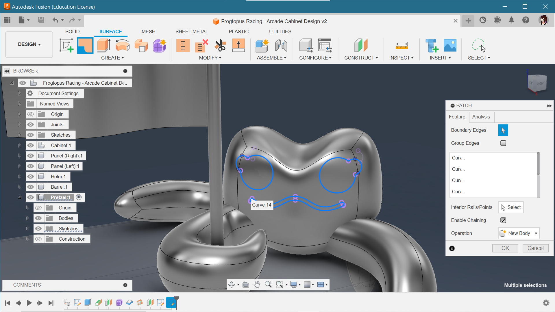Hide the Cabinet:1 component

point(30,145)
